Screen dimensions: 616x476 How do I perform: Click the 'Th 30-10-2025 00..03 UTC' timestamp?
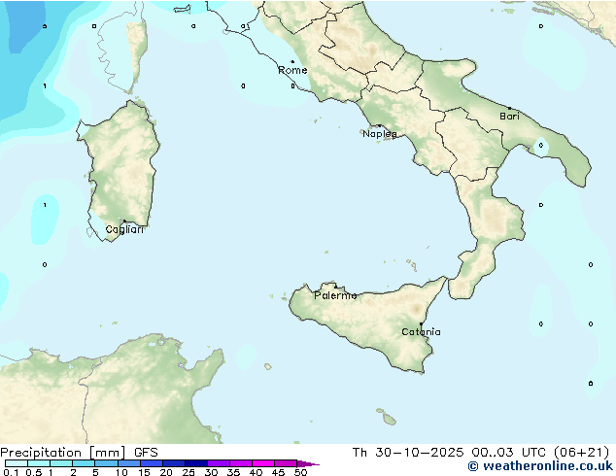click(449, 453)
